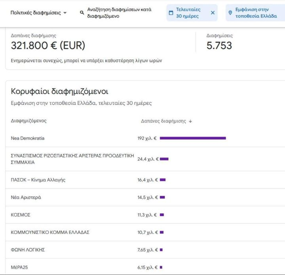
Task: Click the calendar icon in date filter
Action: click(x=171, y=13)
